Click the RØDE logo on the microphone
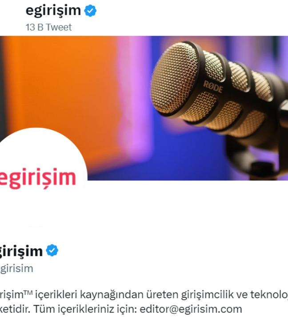Screen dimensions: 288x320 click(213, 87)
